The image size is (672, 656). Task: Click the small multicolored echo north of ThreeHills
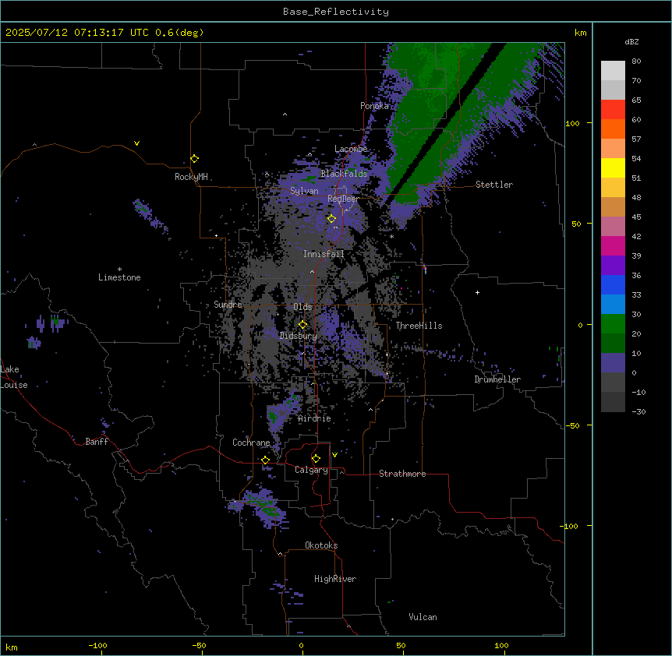pos(425,269)
